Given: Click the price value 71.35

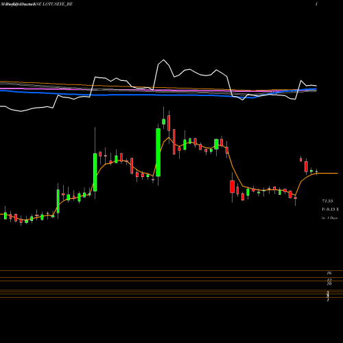Looking at the screenshot, I should [327, 201].
